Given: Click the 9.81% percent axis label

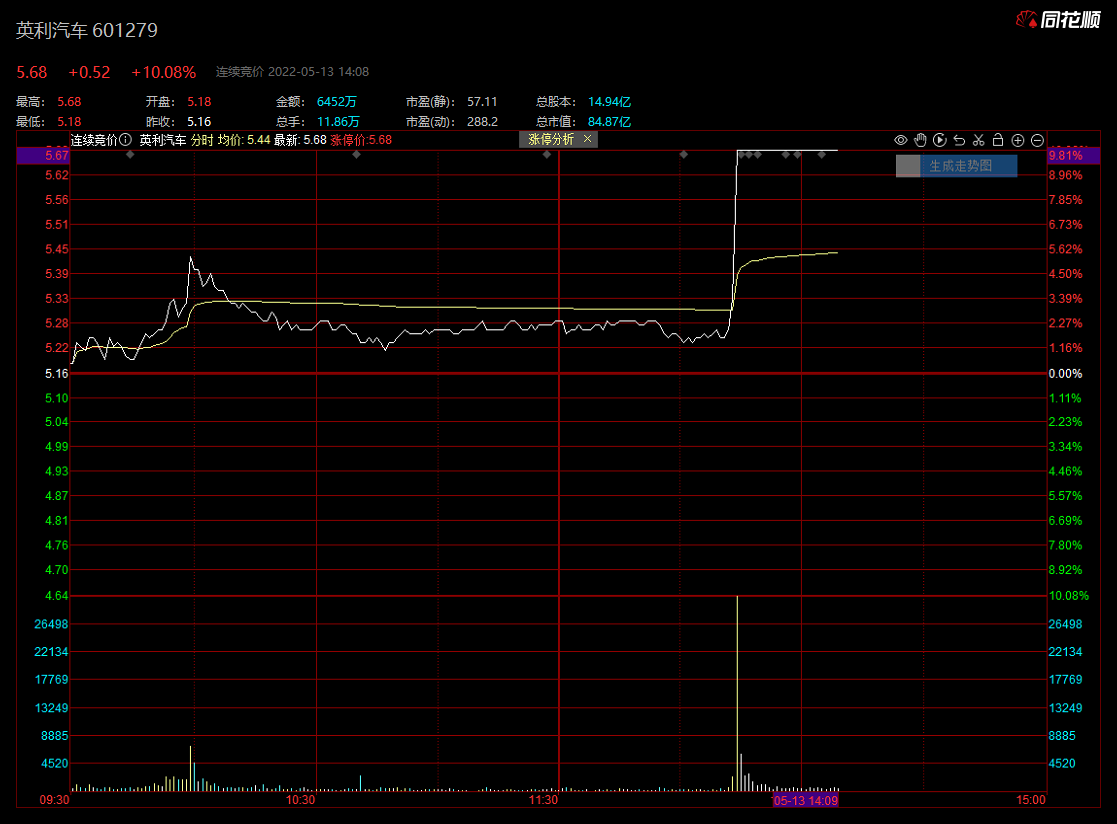Looking at the screenshot, I should click(1073, 155).
